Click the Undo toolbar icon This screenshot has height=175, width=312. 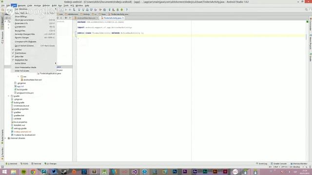click(96, 10)
